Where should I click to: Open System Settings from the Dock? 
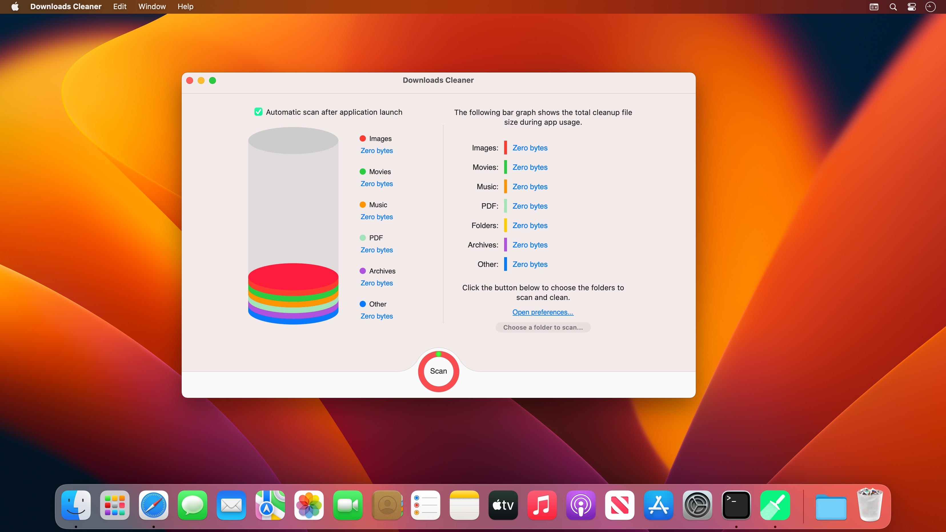click(698, 505)
